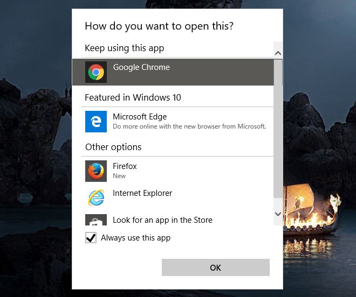The height and width of the screenshot is (297, 356).
Task: Pick the Firefox icon
Action: (x=96, y=171)
